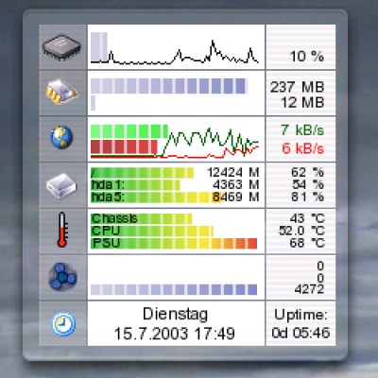The height and width of the screenshot is (378, 378).
Task: Click the CPU chip icon
Action: click(x=61, y=47)
